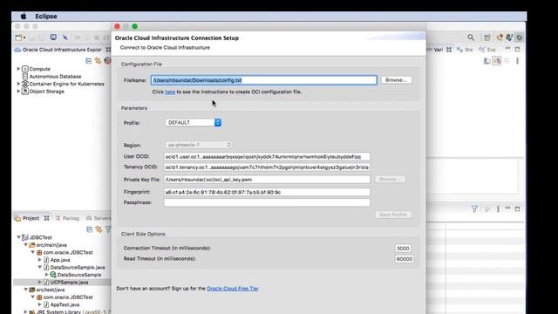This screenshot has height=314, width=558.
Task: Click the filter icon in bottom-right panel
Action: (x=474, y=209)
